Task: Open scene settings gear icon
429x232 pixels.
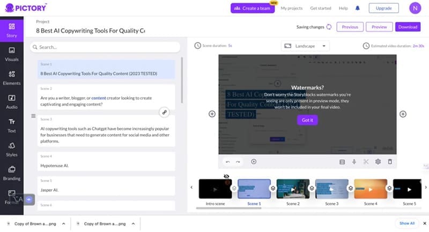Action: pyautogui.click(x=378, y=161)
